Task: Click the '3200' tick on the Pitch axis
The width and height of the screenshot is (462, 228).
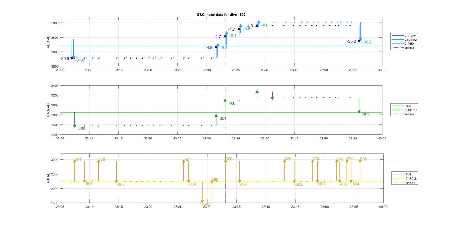Action: coord(54,95)
